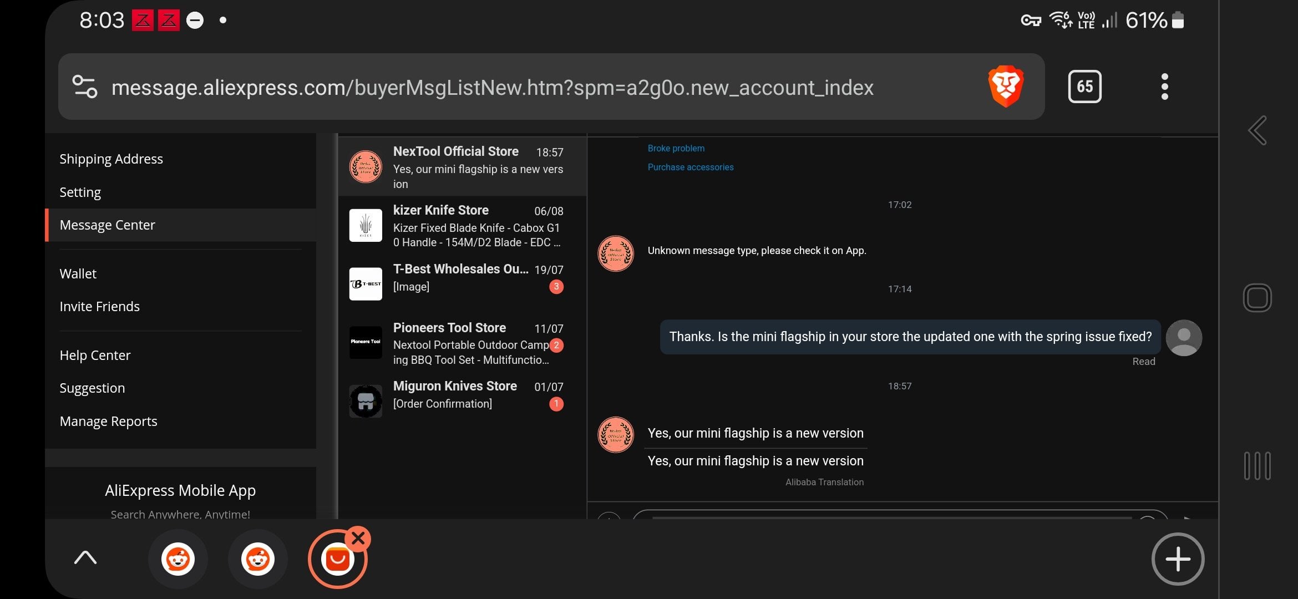The image size is (1298, 599).
Task: Open the tab switcher showing 65
Action: (1084, 87)
